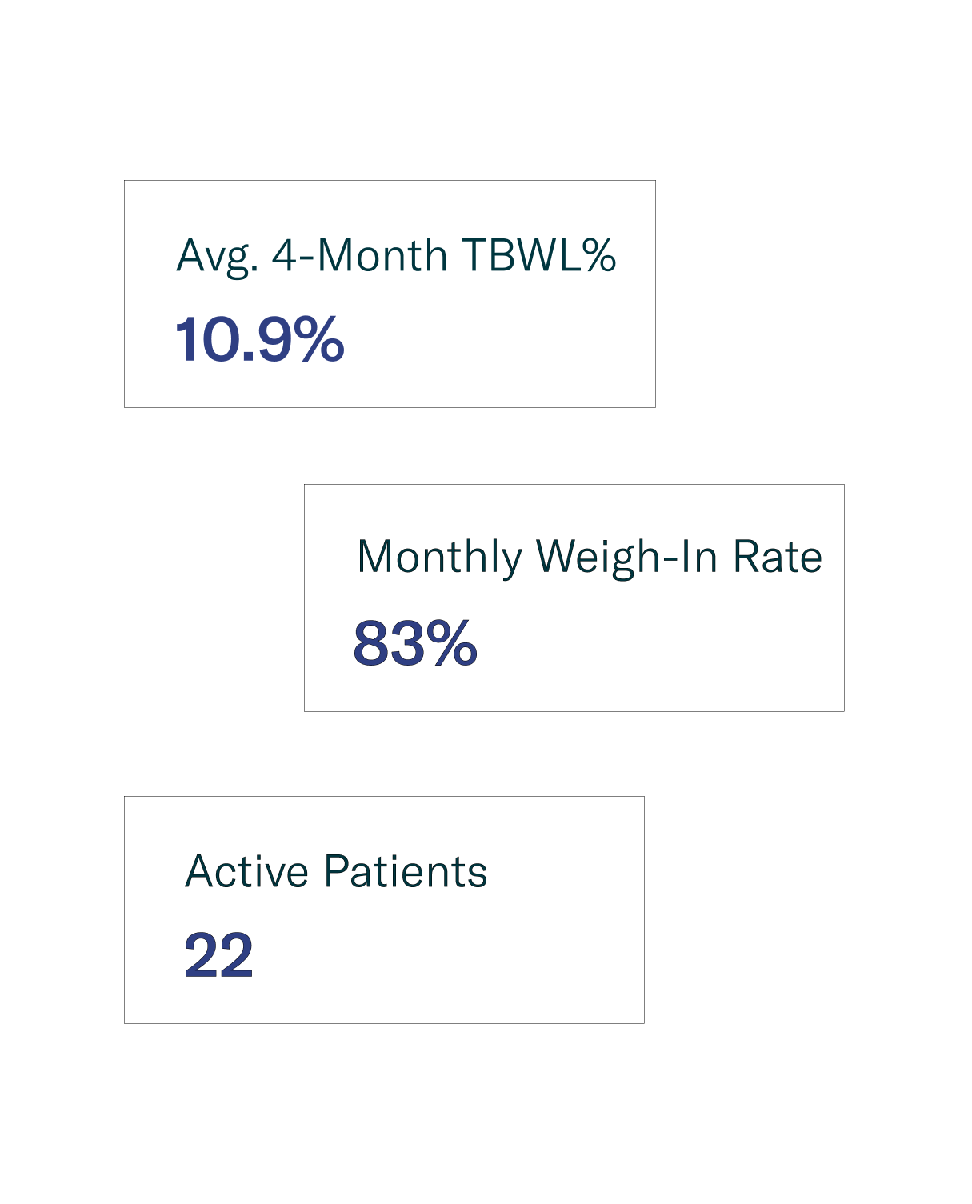Click the Avg. 4-Month TBWL% label
Viewport: 972px width, 1204px height.
tap(396, 256)
